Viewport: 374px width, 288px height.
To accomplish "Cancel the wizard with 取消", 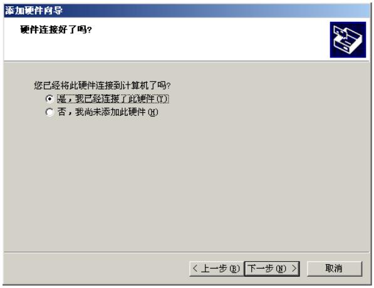I will (x=334, y=269).
